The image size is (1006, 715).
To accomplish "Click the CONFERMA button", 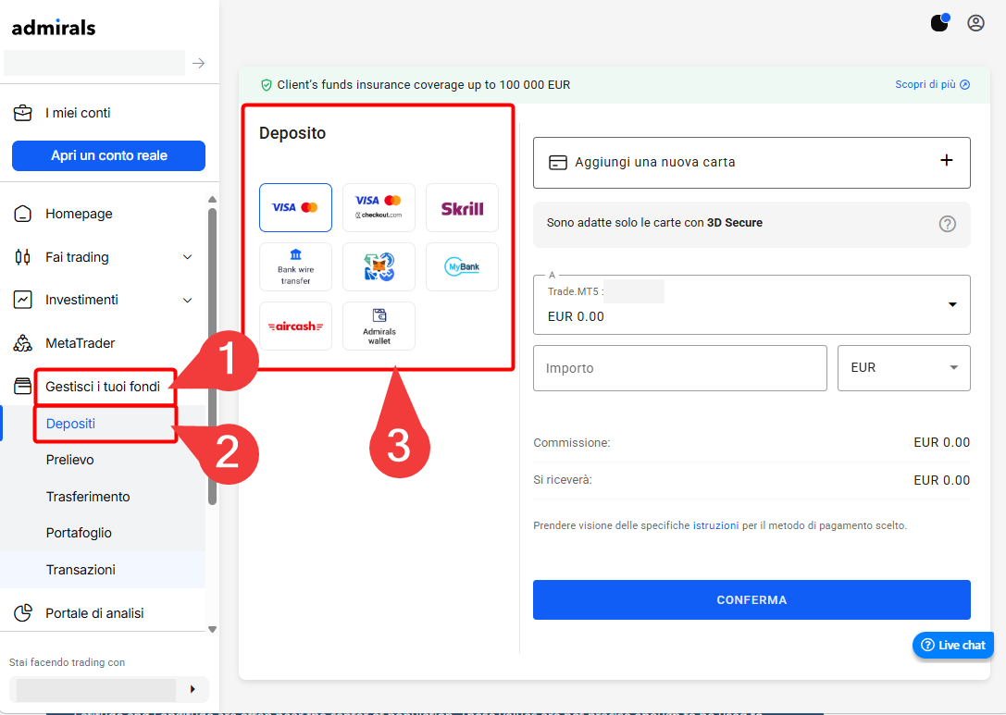I will click(x=751, y=599).
